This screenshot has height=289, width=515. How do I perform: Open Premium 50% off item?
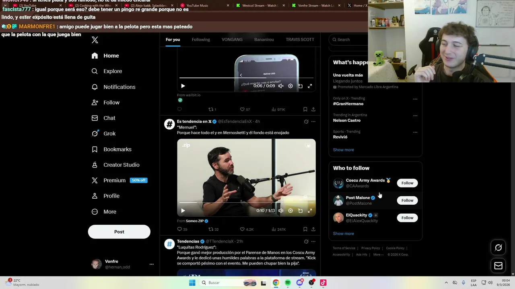[x=119, y=180]
